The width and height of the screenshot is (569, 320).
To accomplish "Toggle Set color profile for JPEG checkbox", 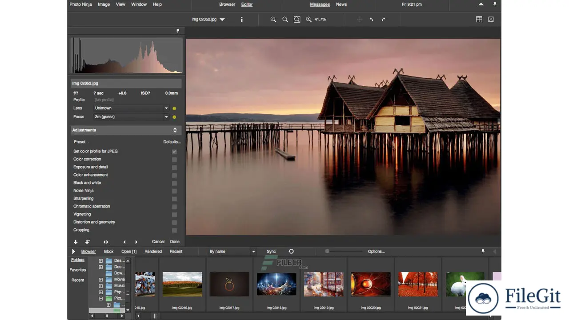I will coord(174,152).
